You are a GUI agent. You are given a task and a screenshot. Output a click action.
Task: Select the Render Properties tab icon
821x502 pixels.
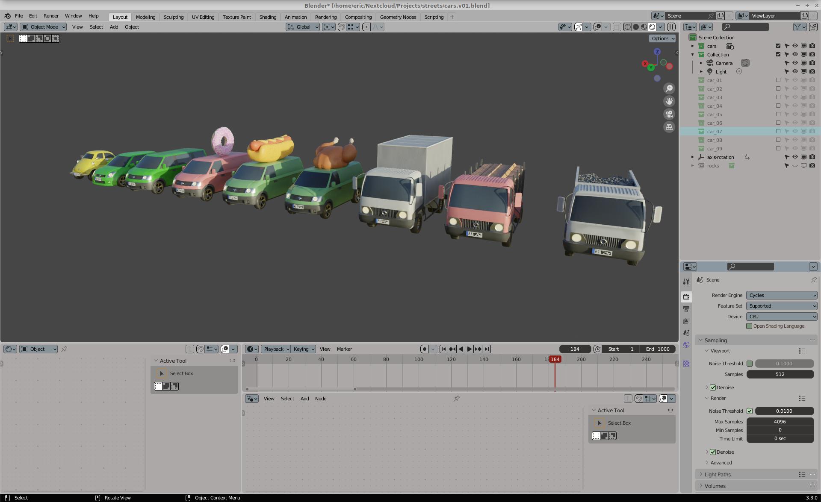point(686,297)
